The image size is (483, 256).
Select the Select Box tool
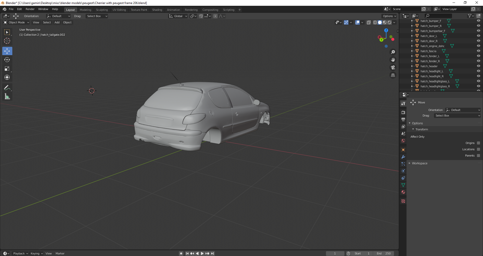7,32
